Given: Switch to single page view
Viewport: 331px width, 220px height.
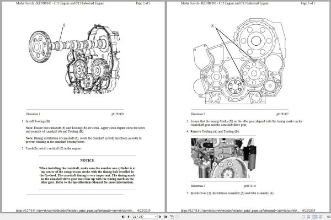Looking at the screenshot, I should point(303,217).
